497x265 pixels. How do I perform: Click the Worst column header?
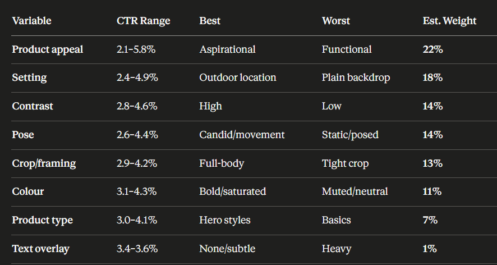336,21
